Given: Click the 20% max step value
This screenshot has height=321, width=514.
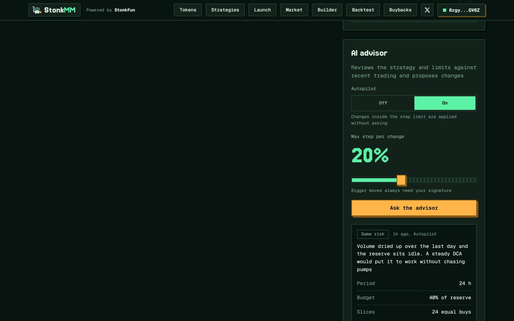Looking at the screenshot, I should tap(370, 155).
